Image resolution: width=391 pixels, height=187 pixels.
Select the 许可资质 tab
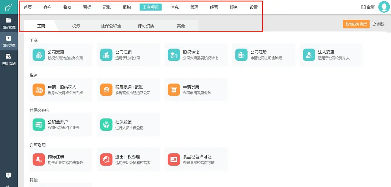(146, 26)
